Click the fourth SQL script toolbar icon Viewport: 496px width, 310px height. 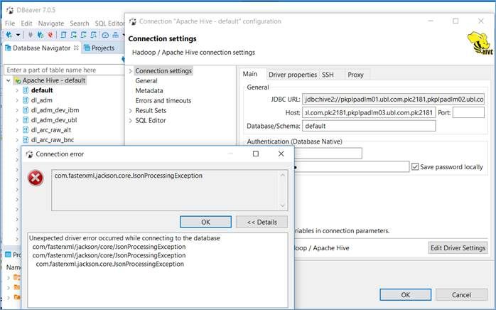tap(94, 35)
